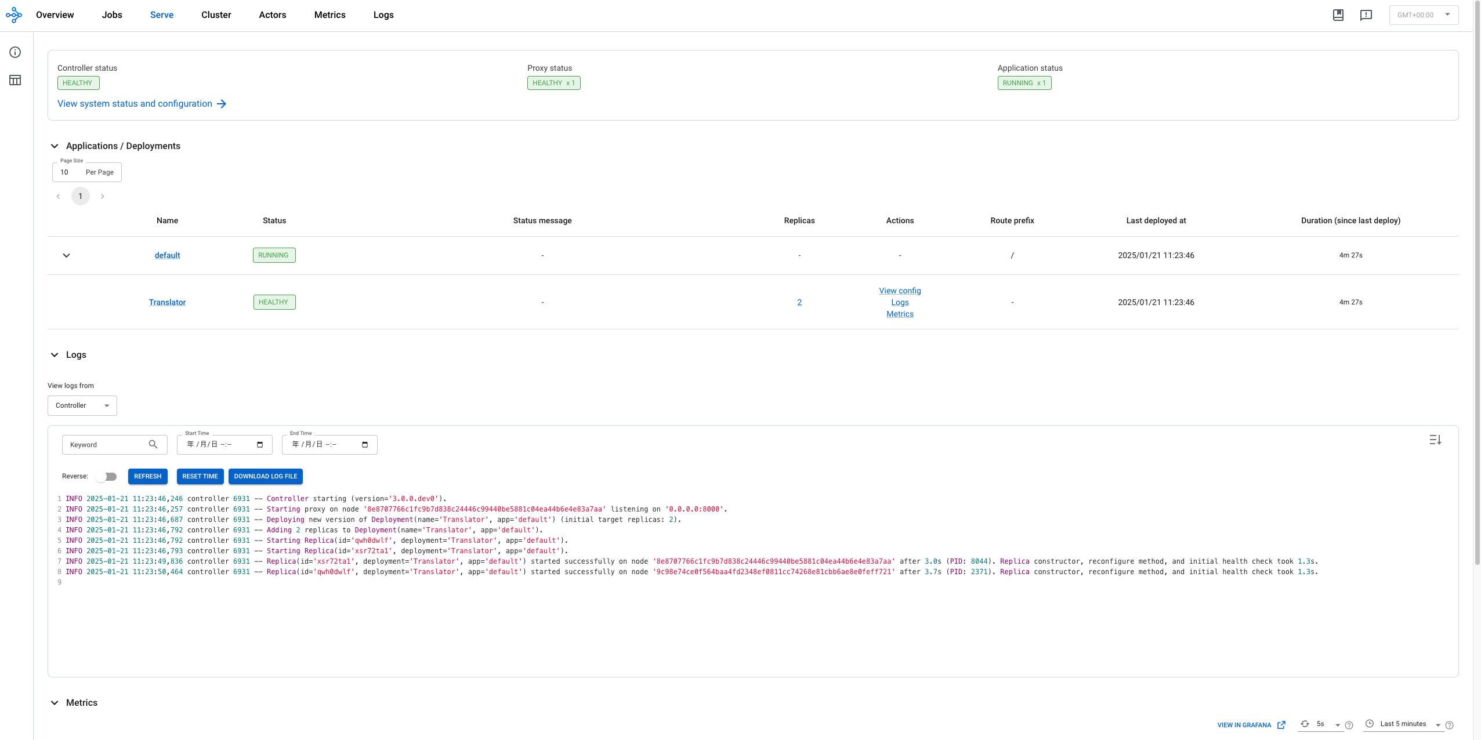Collapse the Applications / Deployments section
The height and width of the screenshot is (740, 1481).
point(55,146)
